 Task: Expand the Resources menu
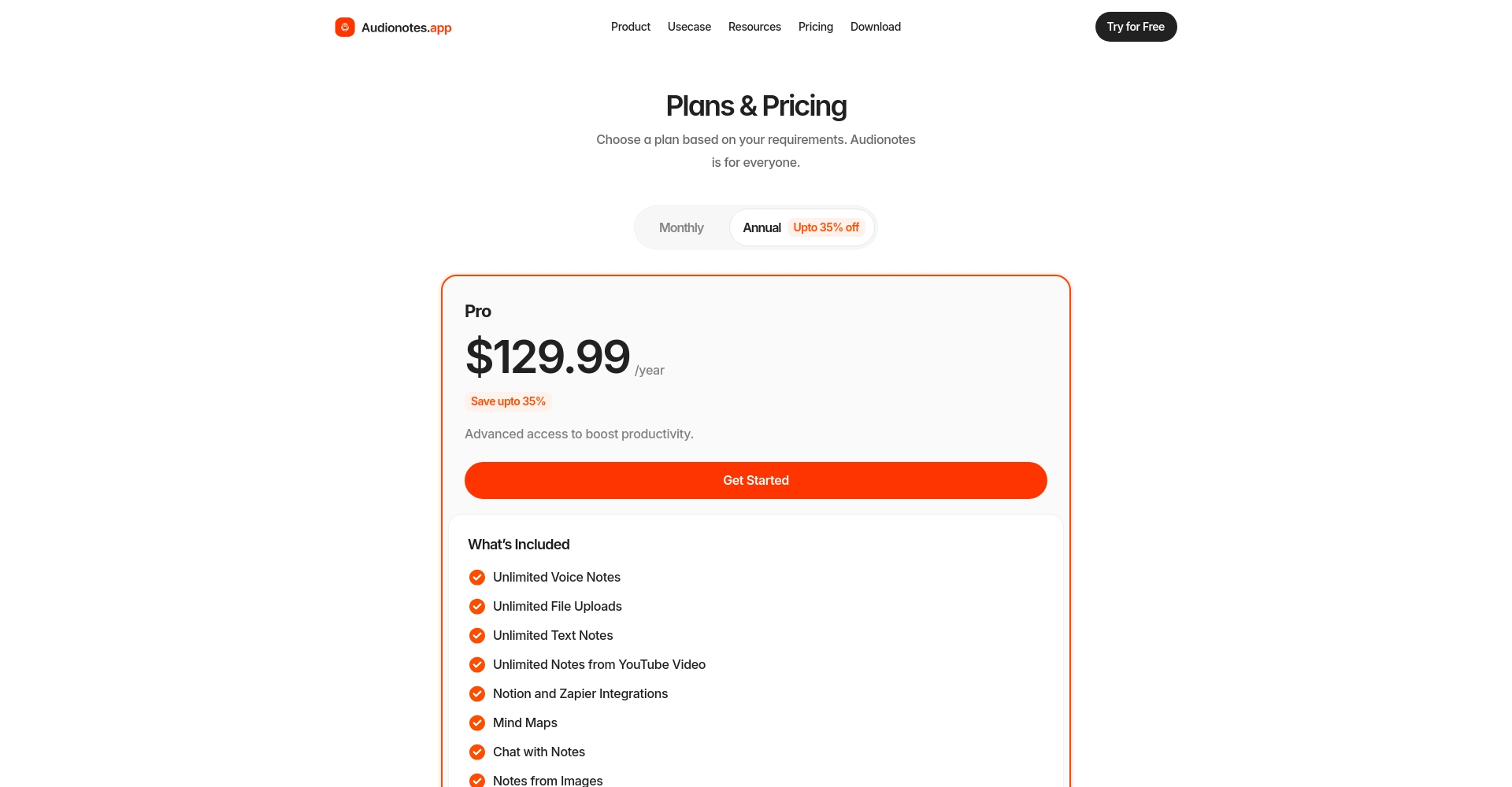(754, 27)
